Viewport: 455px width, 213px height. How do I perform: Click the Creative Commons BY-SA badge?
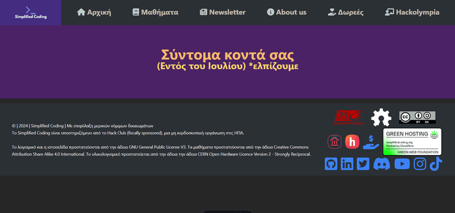(x=417, y=117)
